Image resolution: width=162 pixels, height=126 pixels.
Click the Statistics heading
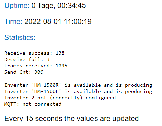[x=20, y=37]
